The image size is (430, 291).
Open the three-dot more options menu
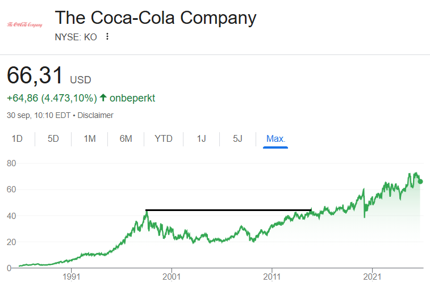pos(107,37)
